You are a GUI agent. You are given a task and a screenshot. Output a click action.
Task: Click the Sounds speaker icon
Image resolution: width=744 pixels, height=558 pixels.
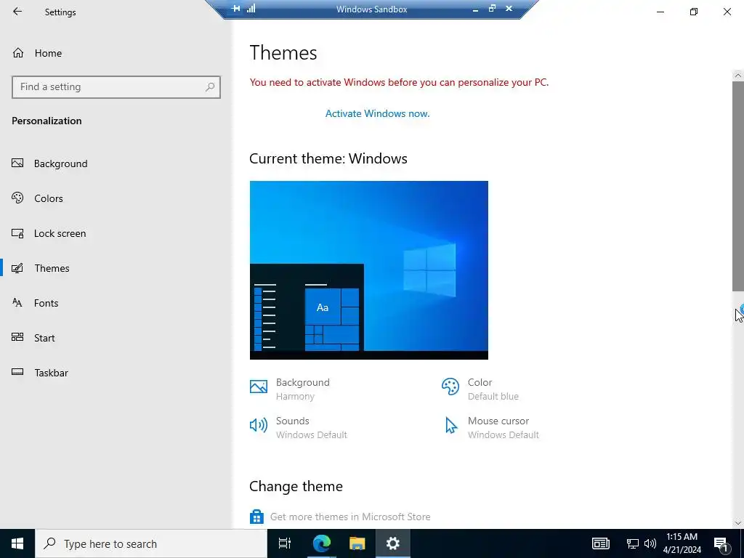259,424
